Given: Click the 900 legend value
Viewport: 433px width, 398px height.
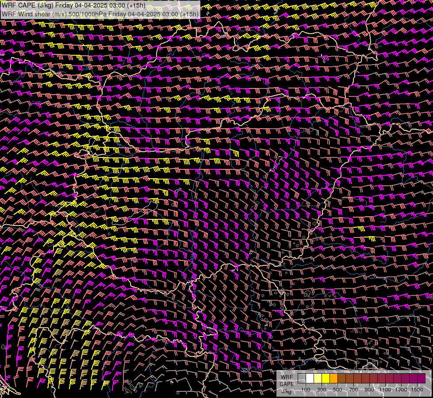Looking at the screenshot, I should (369, 390).
